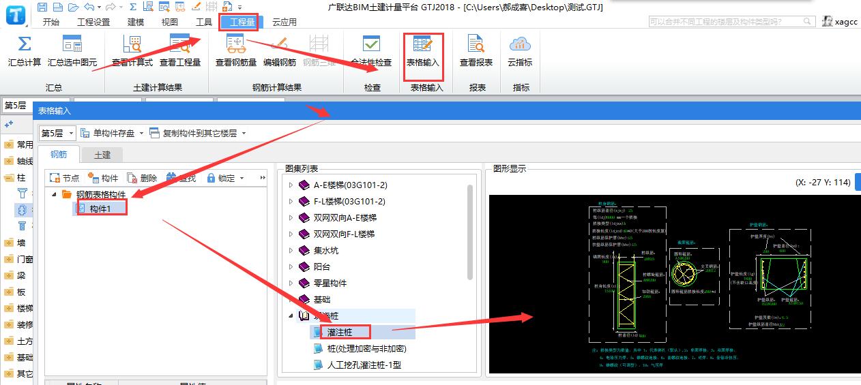This screenshot has height=385, width=861.
Task: Open 查看计算式 tool
Action: click(x=132, y=52)
